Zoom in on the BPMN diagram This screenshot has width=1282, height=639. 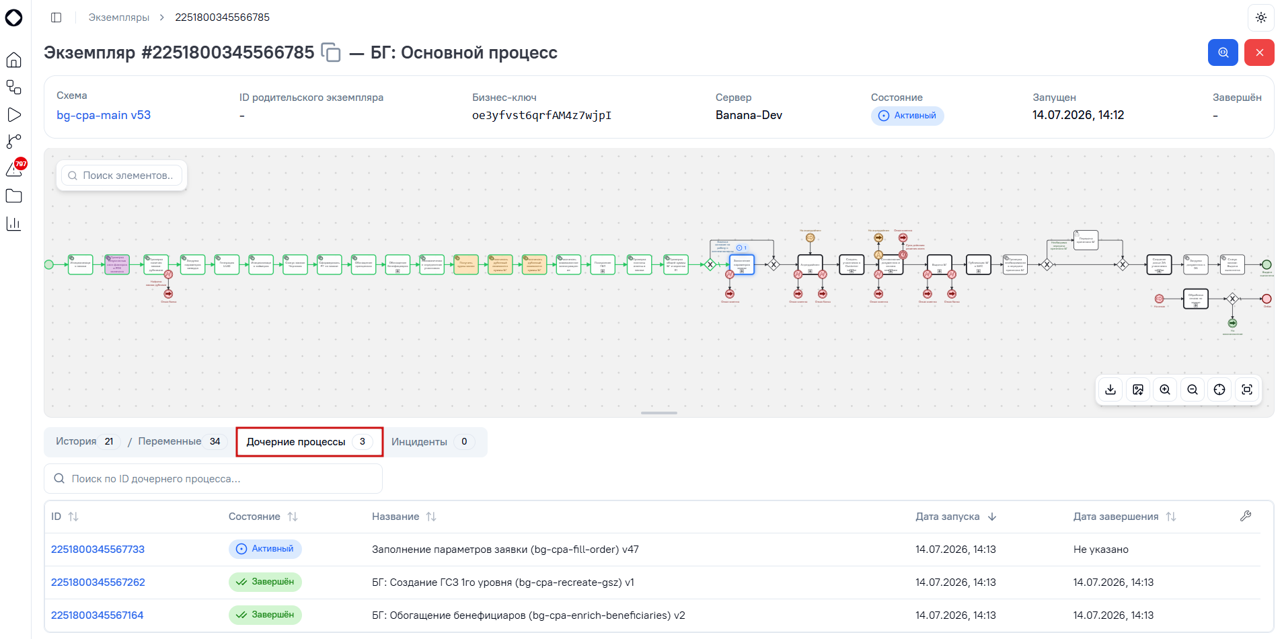[1165, 389]
